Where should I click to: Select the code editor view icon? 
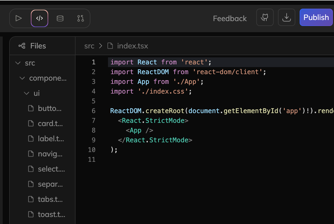(x=40, y=18)
